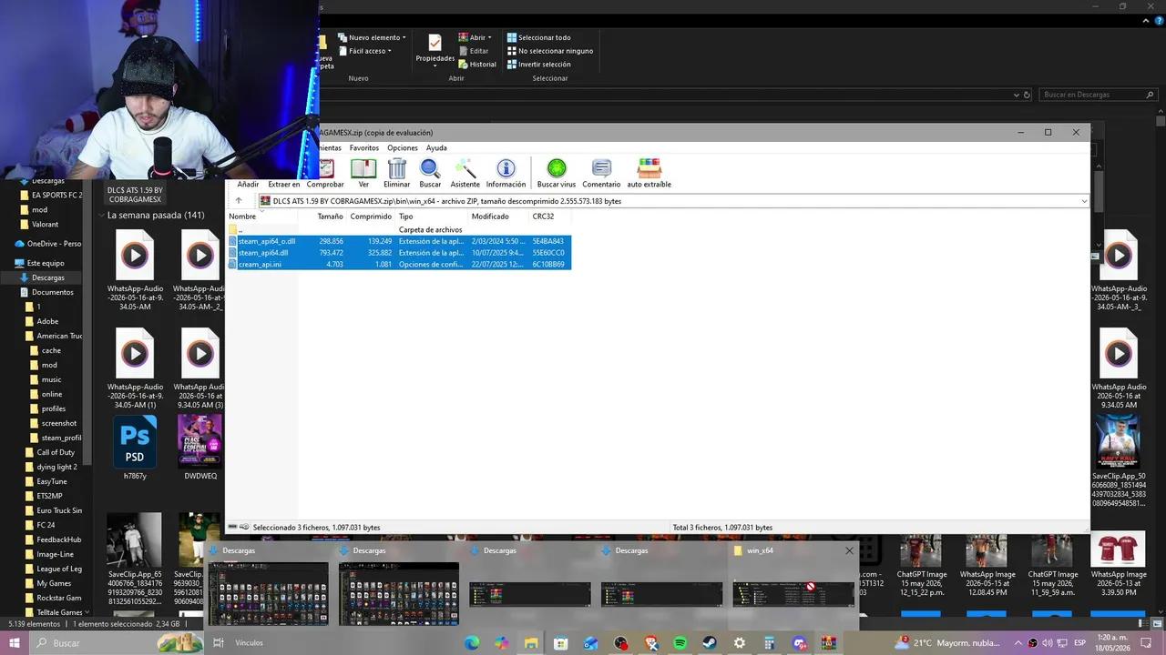
Task: Open Steam from the taskbar
Action: 710,643
